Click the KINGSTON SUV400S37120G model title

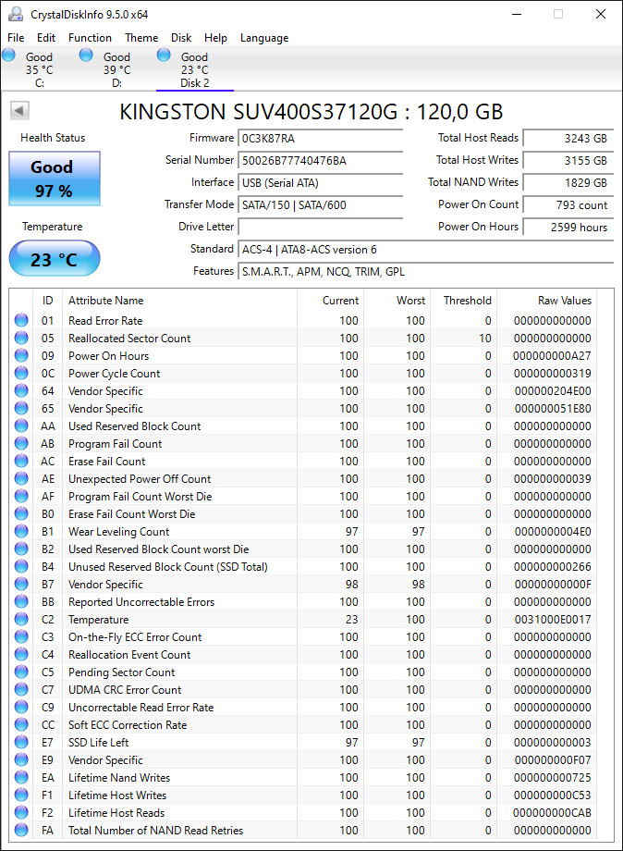[x=311, y=112]
